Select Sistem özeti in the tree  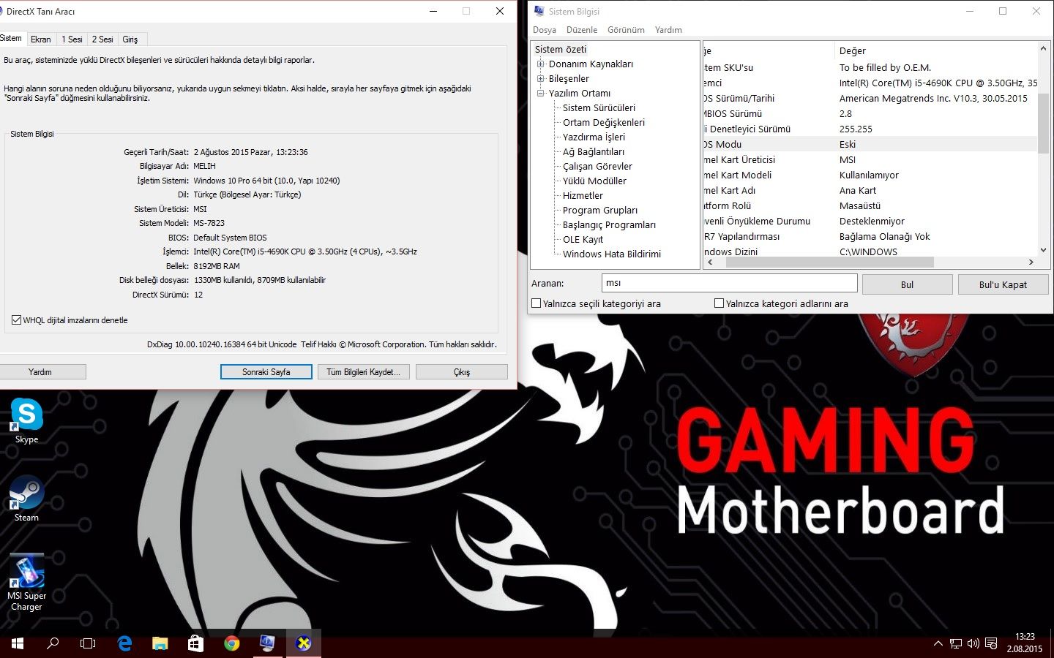[x=561, y=50]
